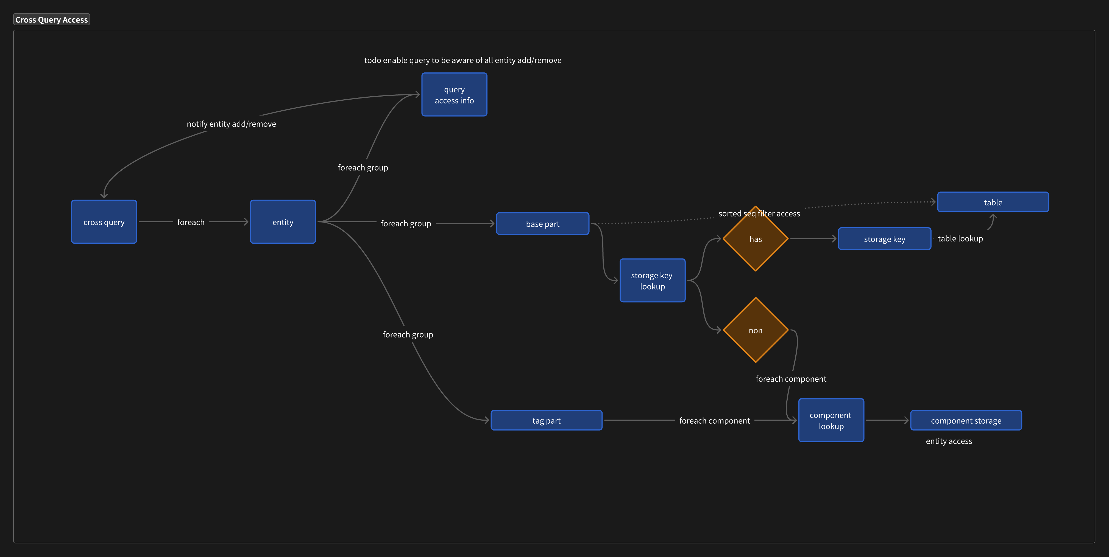Select the table lookup edge label

(x=960, y=238)
